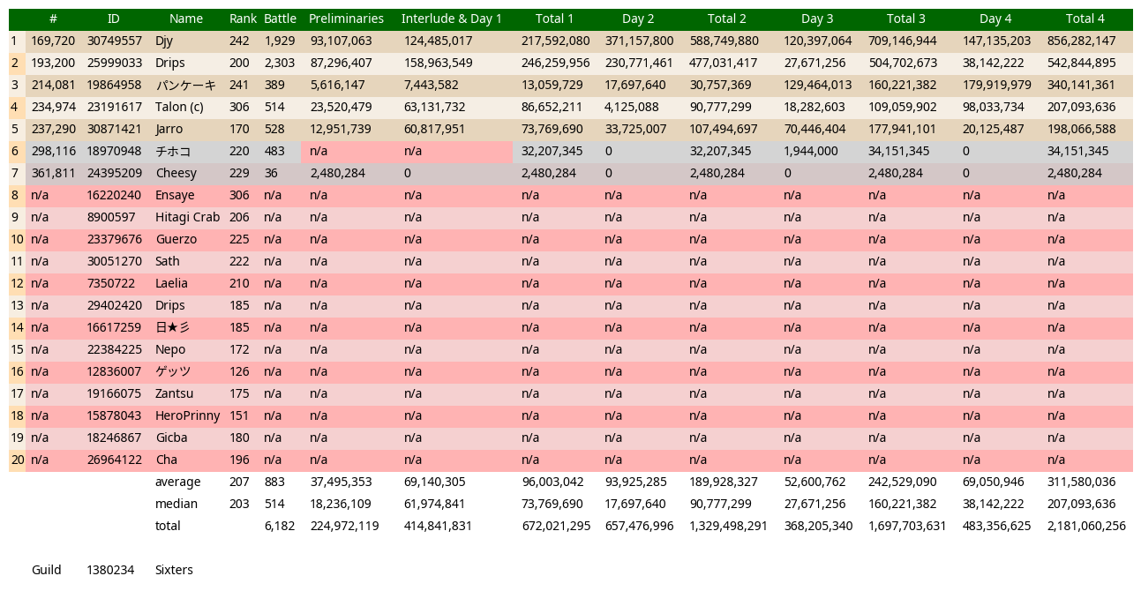
Task: Select grand total 2,181,060,256
Action: coord(1086,526)
